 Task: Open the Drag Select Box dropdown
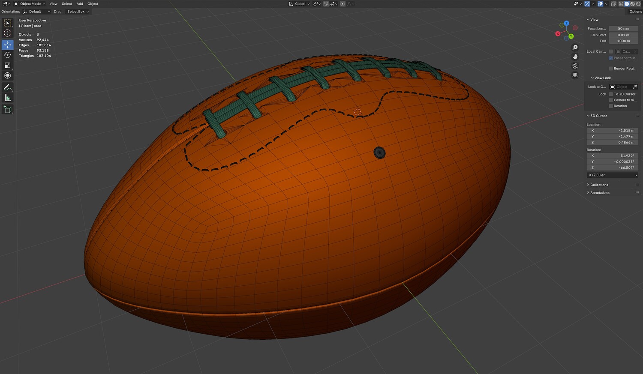click(78, 12)
